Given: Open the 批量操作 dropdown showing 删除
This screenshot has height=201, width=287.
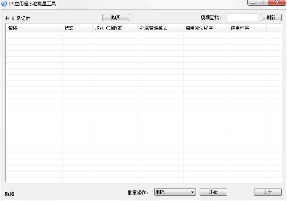Looking at the screenshot, I should 175,192.
